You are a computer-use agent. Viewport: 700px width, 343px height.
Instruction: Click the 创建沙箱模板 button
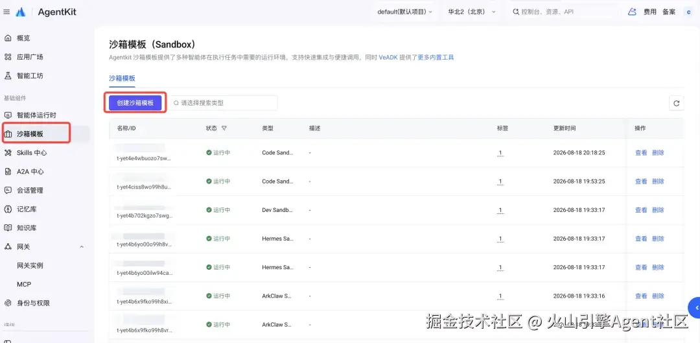click(x=135, y=102)
